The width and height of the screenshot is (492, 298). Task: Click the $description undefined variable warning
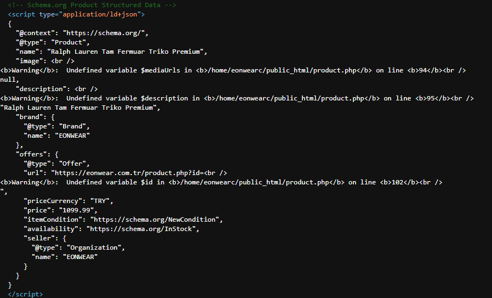point(237,98)
